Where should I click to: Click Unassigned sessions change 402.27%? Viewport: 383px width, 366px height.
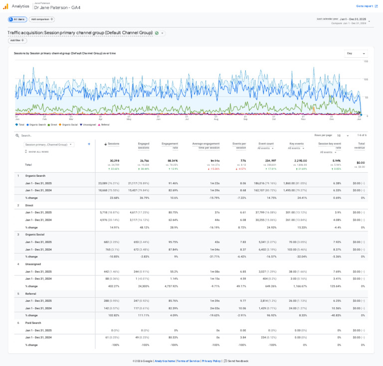pos(114,286)
